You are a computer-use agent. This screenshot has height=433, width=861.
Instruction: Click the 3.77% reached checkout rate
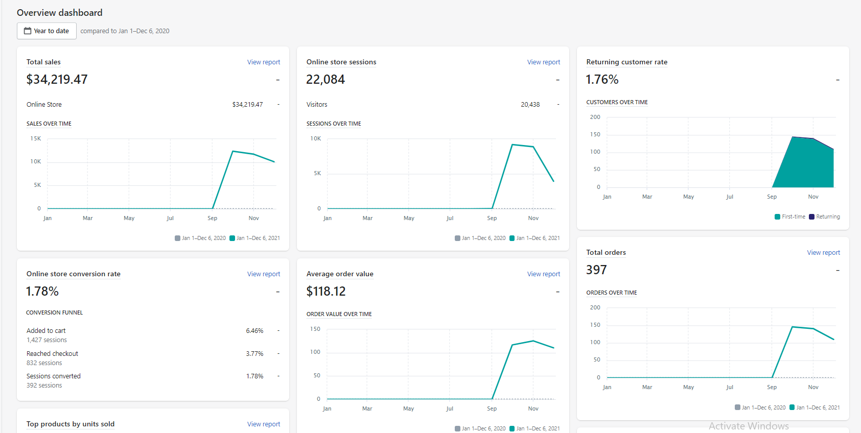[x=254, y=354]
